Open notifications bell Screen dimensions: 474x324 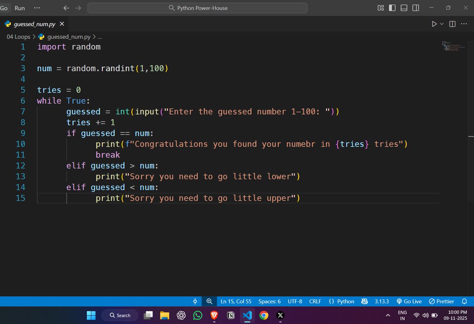coord(465,302)
